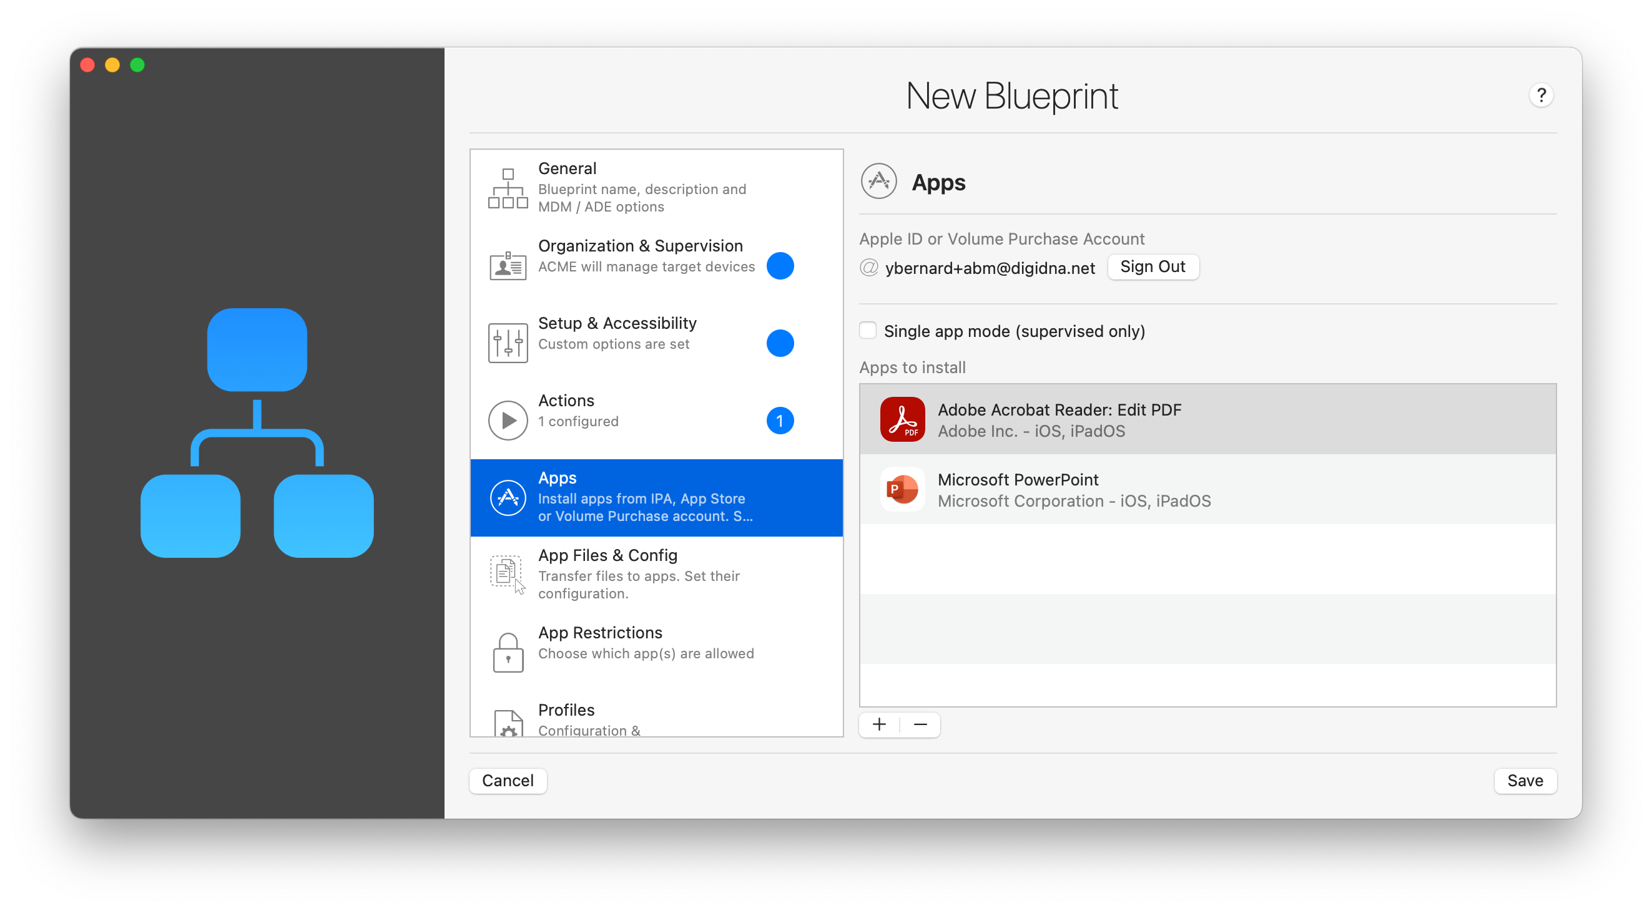Select the Apps section in sidebar
Screen dimensions: 1652x911
(x=656, y=497)
